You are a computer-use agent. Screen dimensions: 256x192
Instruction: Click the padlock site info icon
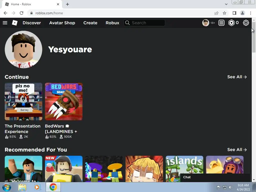click(31, 13)
